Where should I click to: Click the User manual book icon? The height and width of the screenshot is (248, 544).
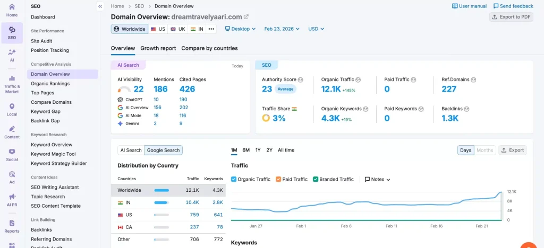point(455,6)
